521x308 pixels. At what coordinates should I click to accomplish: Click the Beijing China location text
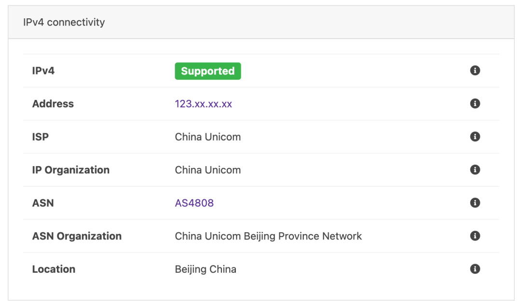(x=206, y=269)
